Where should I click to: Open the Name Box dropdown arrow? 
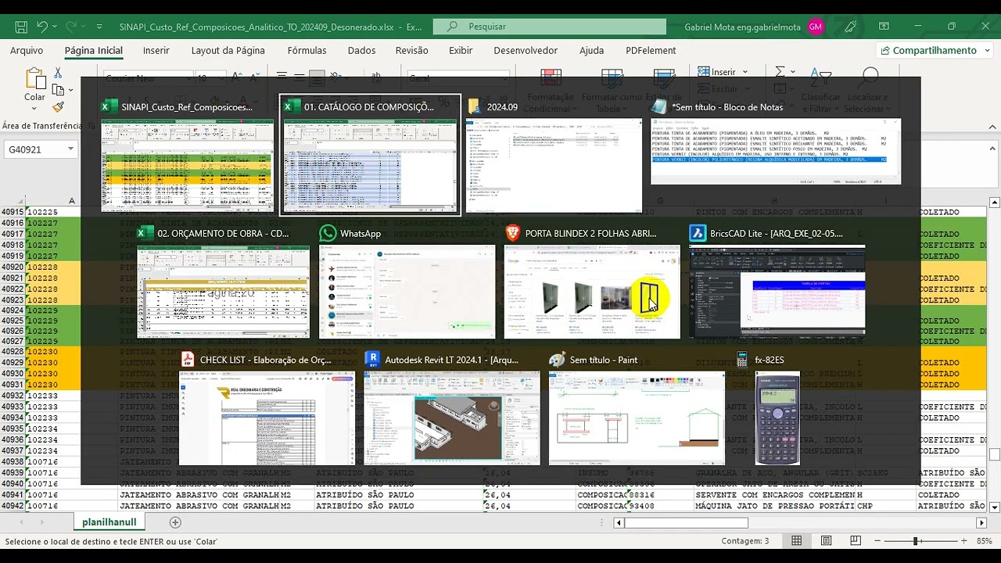[x=70, y=149]
